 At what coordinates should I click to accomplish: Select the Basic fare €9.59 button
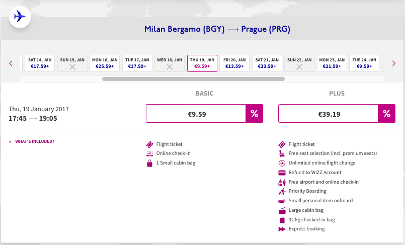pos(196,114)
